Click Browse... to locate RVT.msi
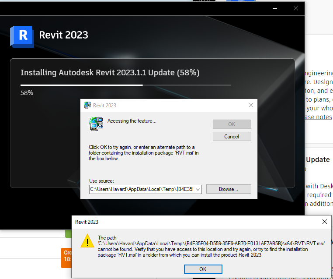 pyautogui.click(x=229, y=189)
